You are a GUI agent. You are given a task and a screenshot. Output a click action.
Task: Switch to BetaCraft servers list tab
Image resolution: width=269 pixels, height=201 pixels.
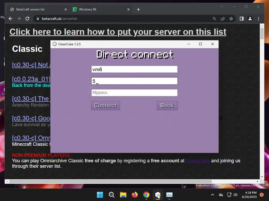(39, 9)
